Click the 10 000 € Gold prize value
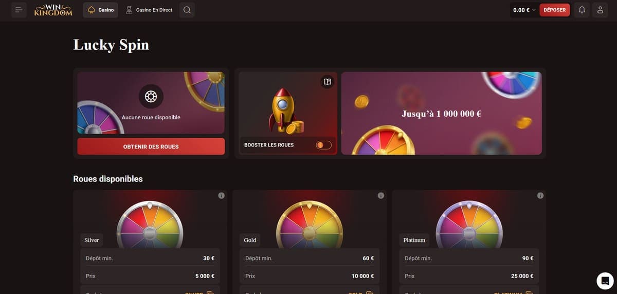 click(363, 276)
